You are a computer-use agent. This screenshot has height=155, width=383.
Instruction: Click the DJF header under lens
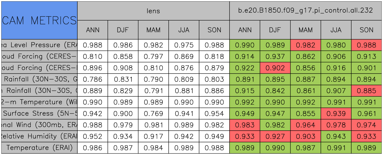coord(123,30)
